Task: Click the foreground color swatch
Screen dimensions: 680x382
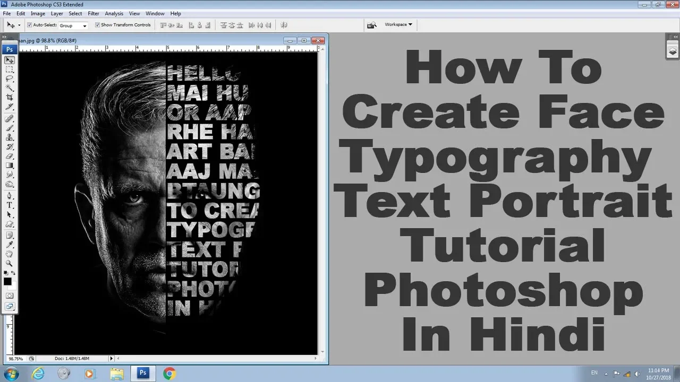Action: pos(7,281)
